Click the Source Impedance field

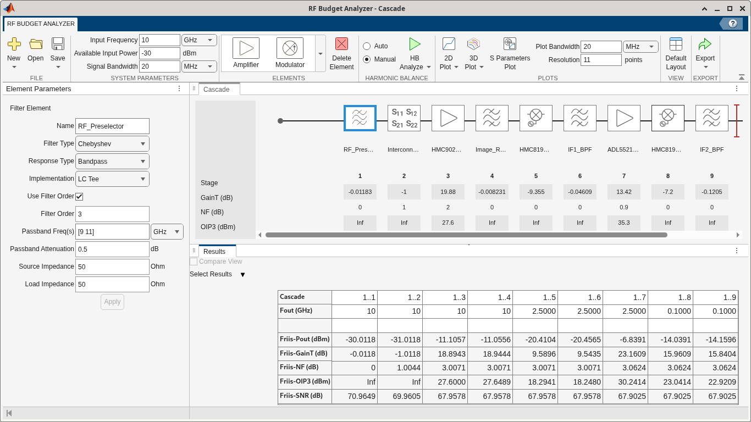(x=112, y=266)
